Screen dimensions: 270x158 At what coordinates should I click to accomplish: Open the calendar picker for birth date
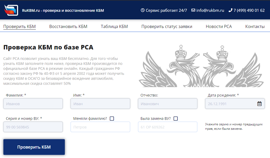click(x=259, y=104)
